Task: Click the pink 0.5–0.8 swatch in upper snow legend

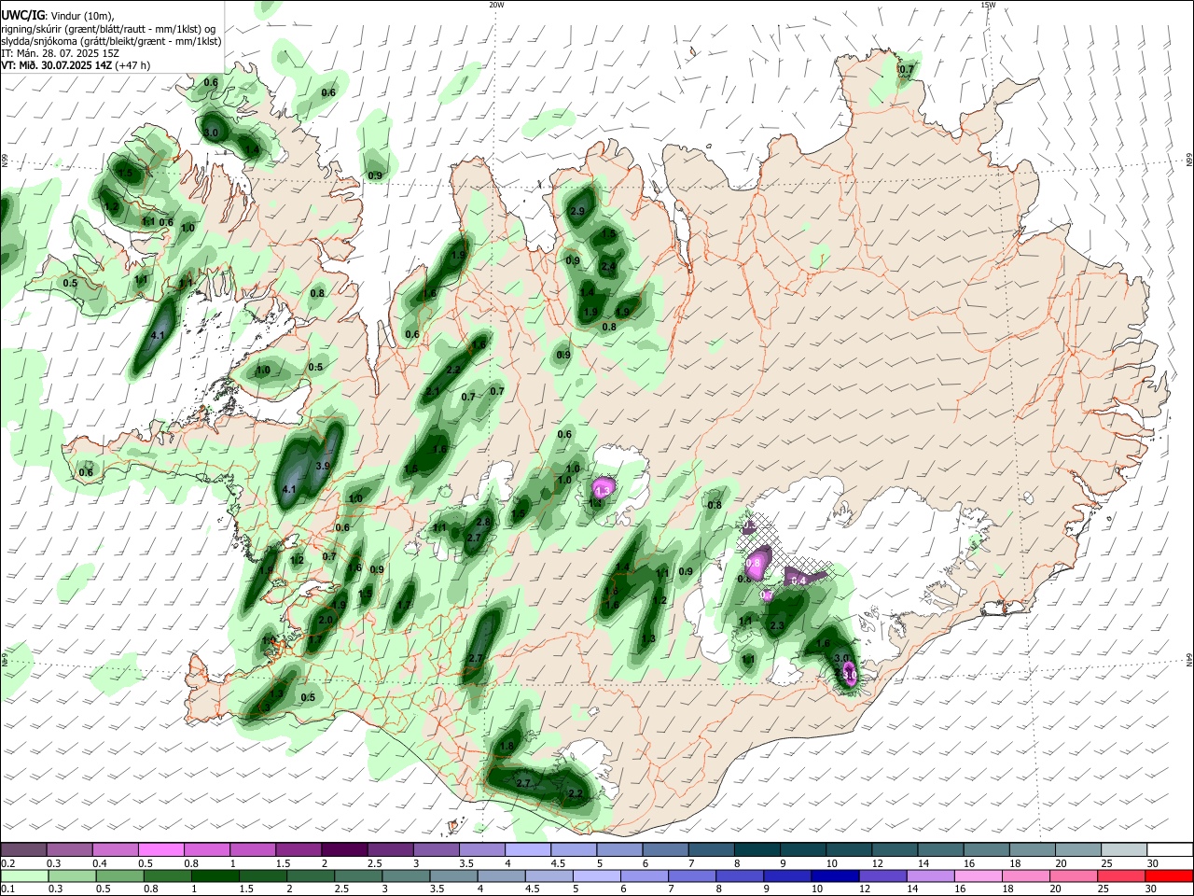Action: point(160,849)
